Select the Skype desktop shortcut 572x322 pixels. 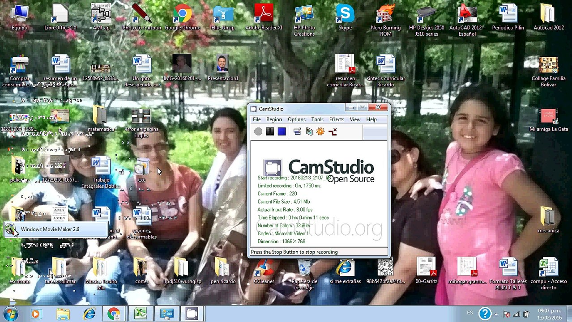345,18
